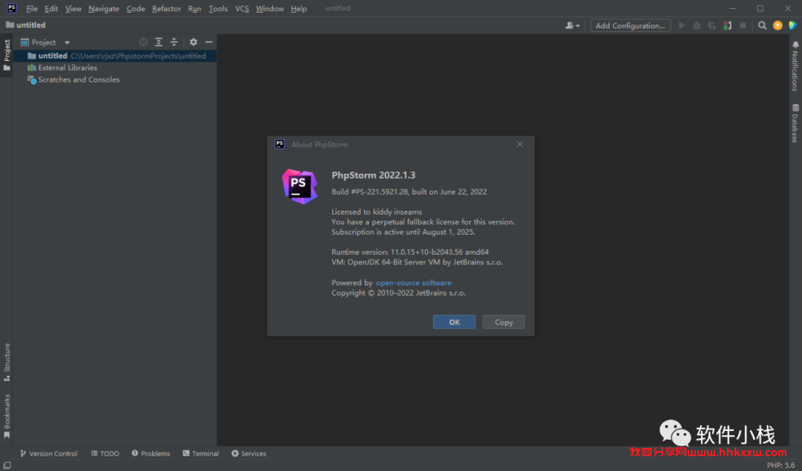Open the Refactor menu
This screenshot has width=802, height=471.
tap(166, 9)
